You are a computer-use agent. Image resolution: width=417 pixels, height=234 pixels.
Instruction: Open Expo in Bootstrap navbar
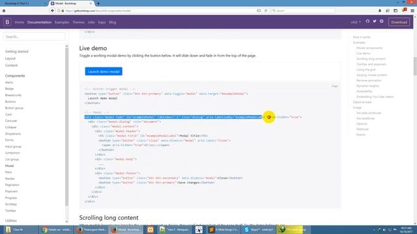pos(102,22)
